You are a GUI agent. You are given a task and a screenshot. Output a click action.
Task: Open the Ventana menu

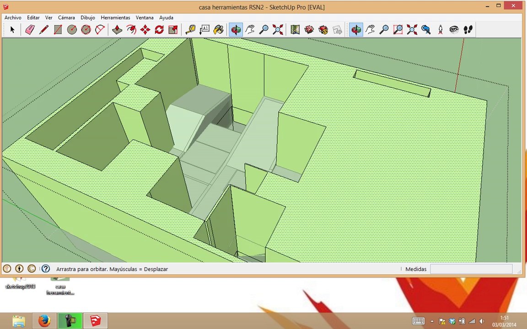click(145, 17)
